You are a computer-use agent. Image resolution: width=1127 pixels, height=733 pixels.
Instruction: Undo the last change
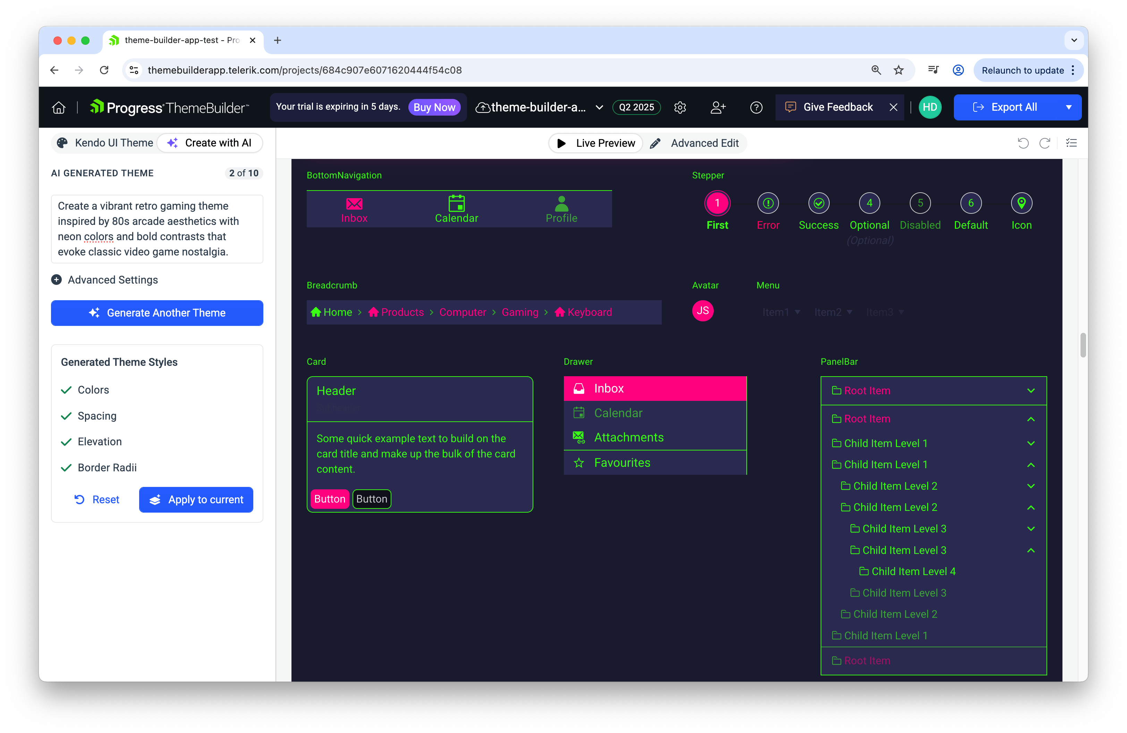[x=1023, y=143]
